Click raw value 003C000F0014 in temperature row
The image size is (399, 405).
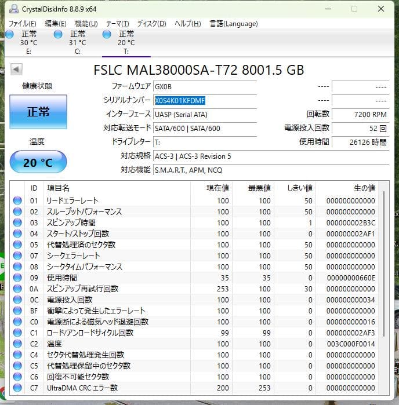click(351, 344)
